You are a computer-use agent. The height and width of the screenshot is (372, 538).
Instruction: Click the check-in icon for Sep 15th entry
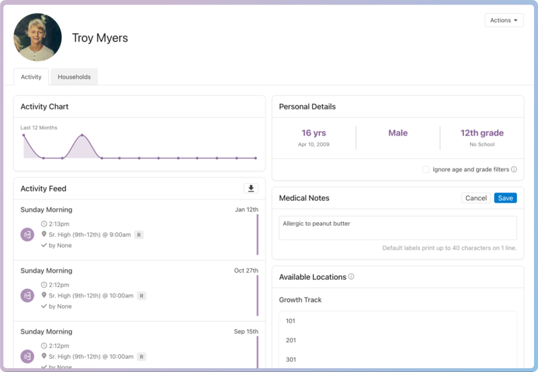pos(27,357)
